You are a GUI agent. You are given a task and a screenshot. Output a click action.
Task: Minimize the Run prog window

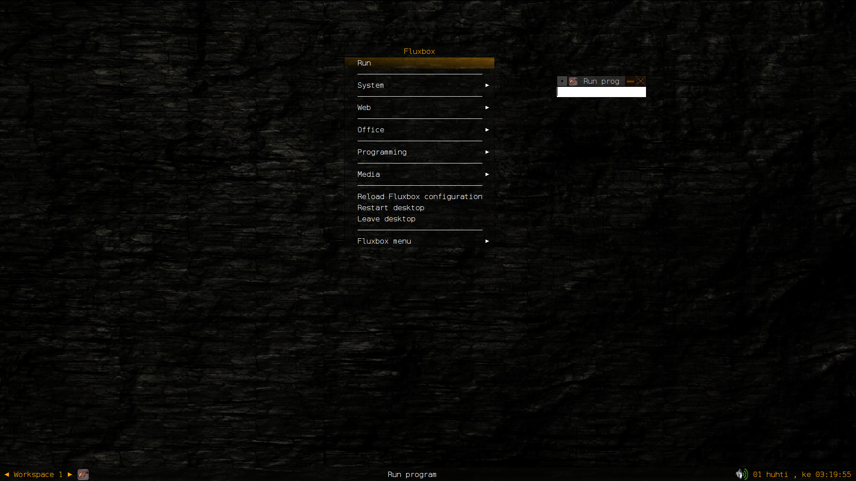(630, 81)
